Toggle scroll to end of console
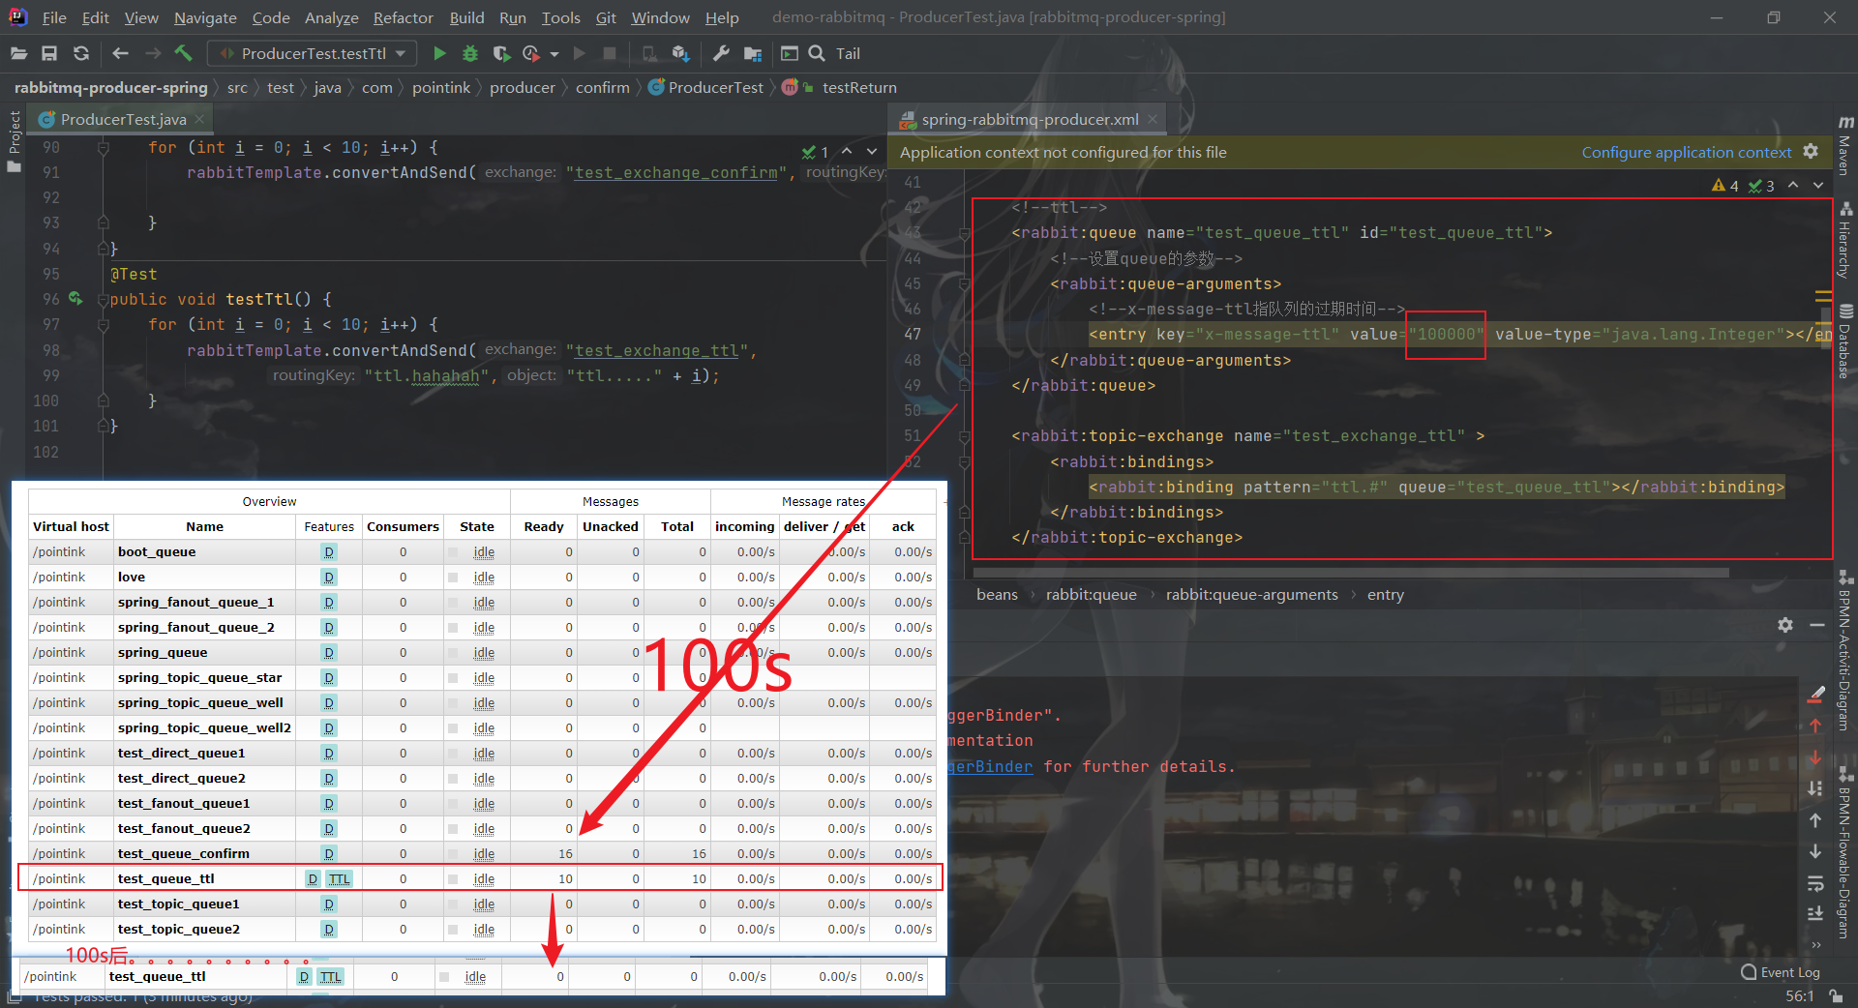Viewport: 1858px width, 1008px height. [x=1815, y=914]
